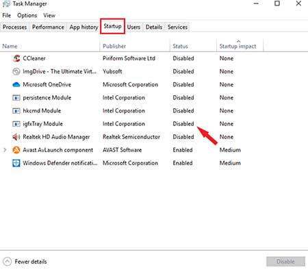Screen dimensions: 308x272
Task: Switch to the Services tab
Action: (x=177, y=27)
